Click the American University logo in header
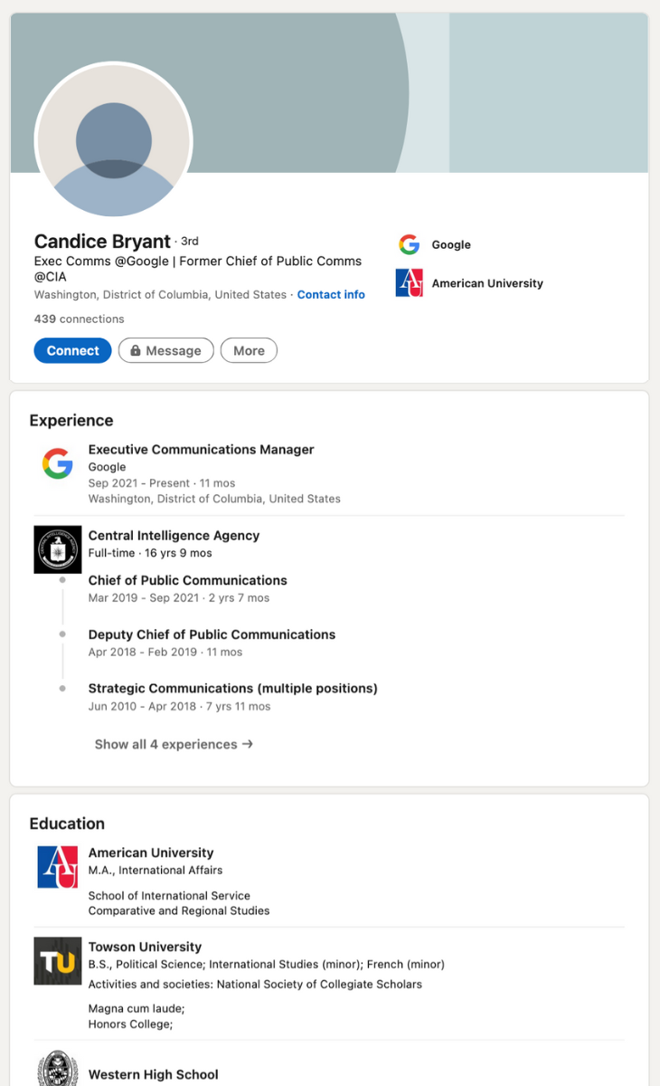Screen dimensions: 660x1086 click(x=410, y=283)
